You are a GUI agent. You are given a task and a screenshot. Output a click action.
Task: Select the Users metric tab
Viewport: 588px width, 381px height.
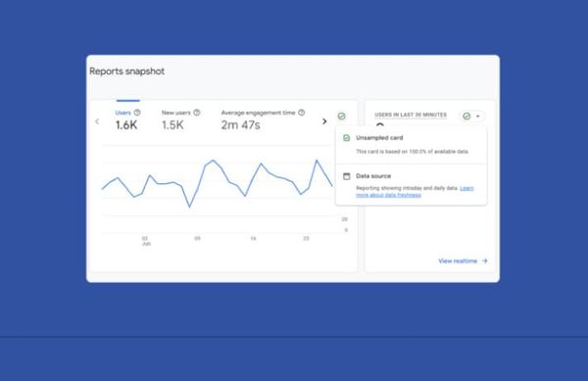(x=126, y=119)
